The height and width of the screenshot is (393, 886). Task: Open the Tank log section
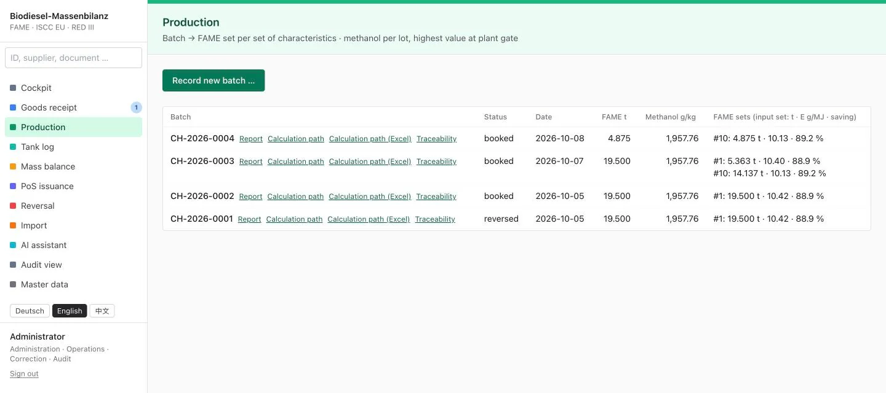pyautogui.click(x=73, y=147)
